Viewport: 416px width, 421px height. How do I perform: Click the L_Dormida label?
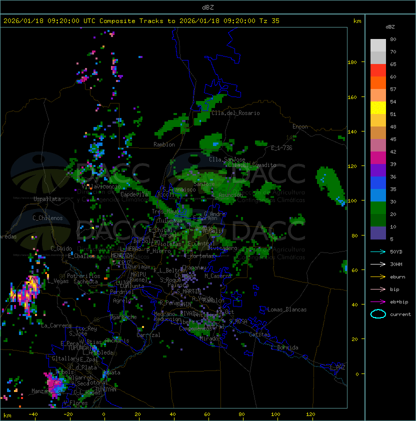point(284,347)
